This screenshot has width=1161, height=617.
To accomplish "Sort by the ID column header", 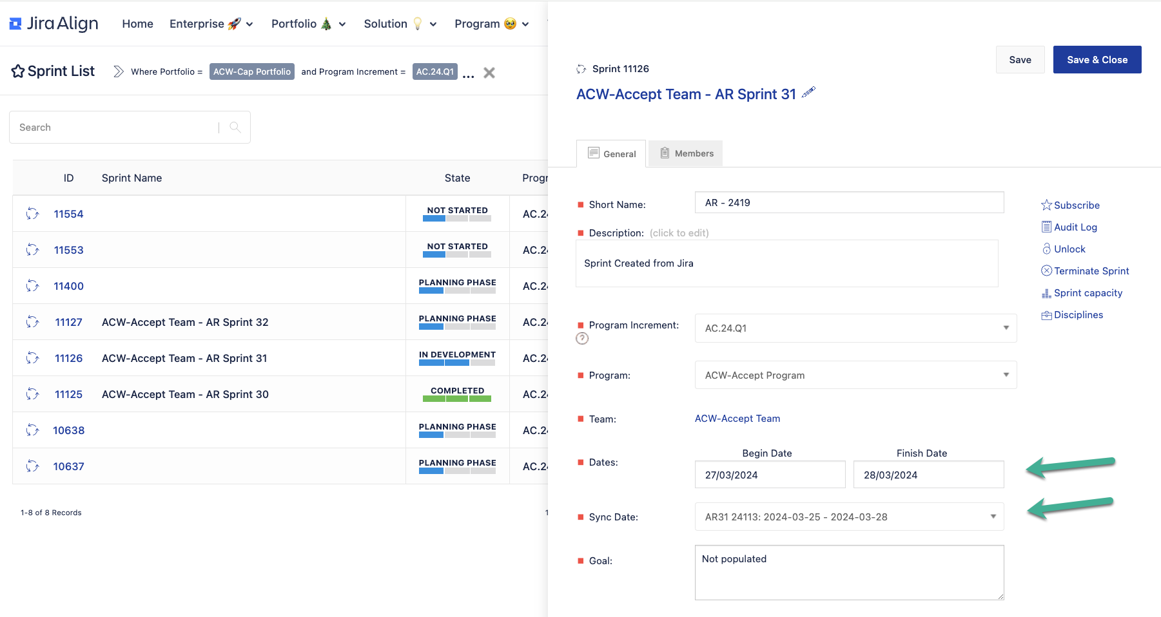I will pos(68,178).
